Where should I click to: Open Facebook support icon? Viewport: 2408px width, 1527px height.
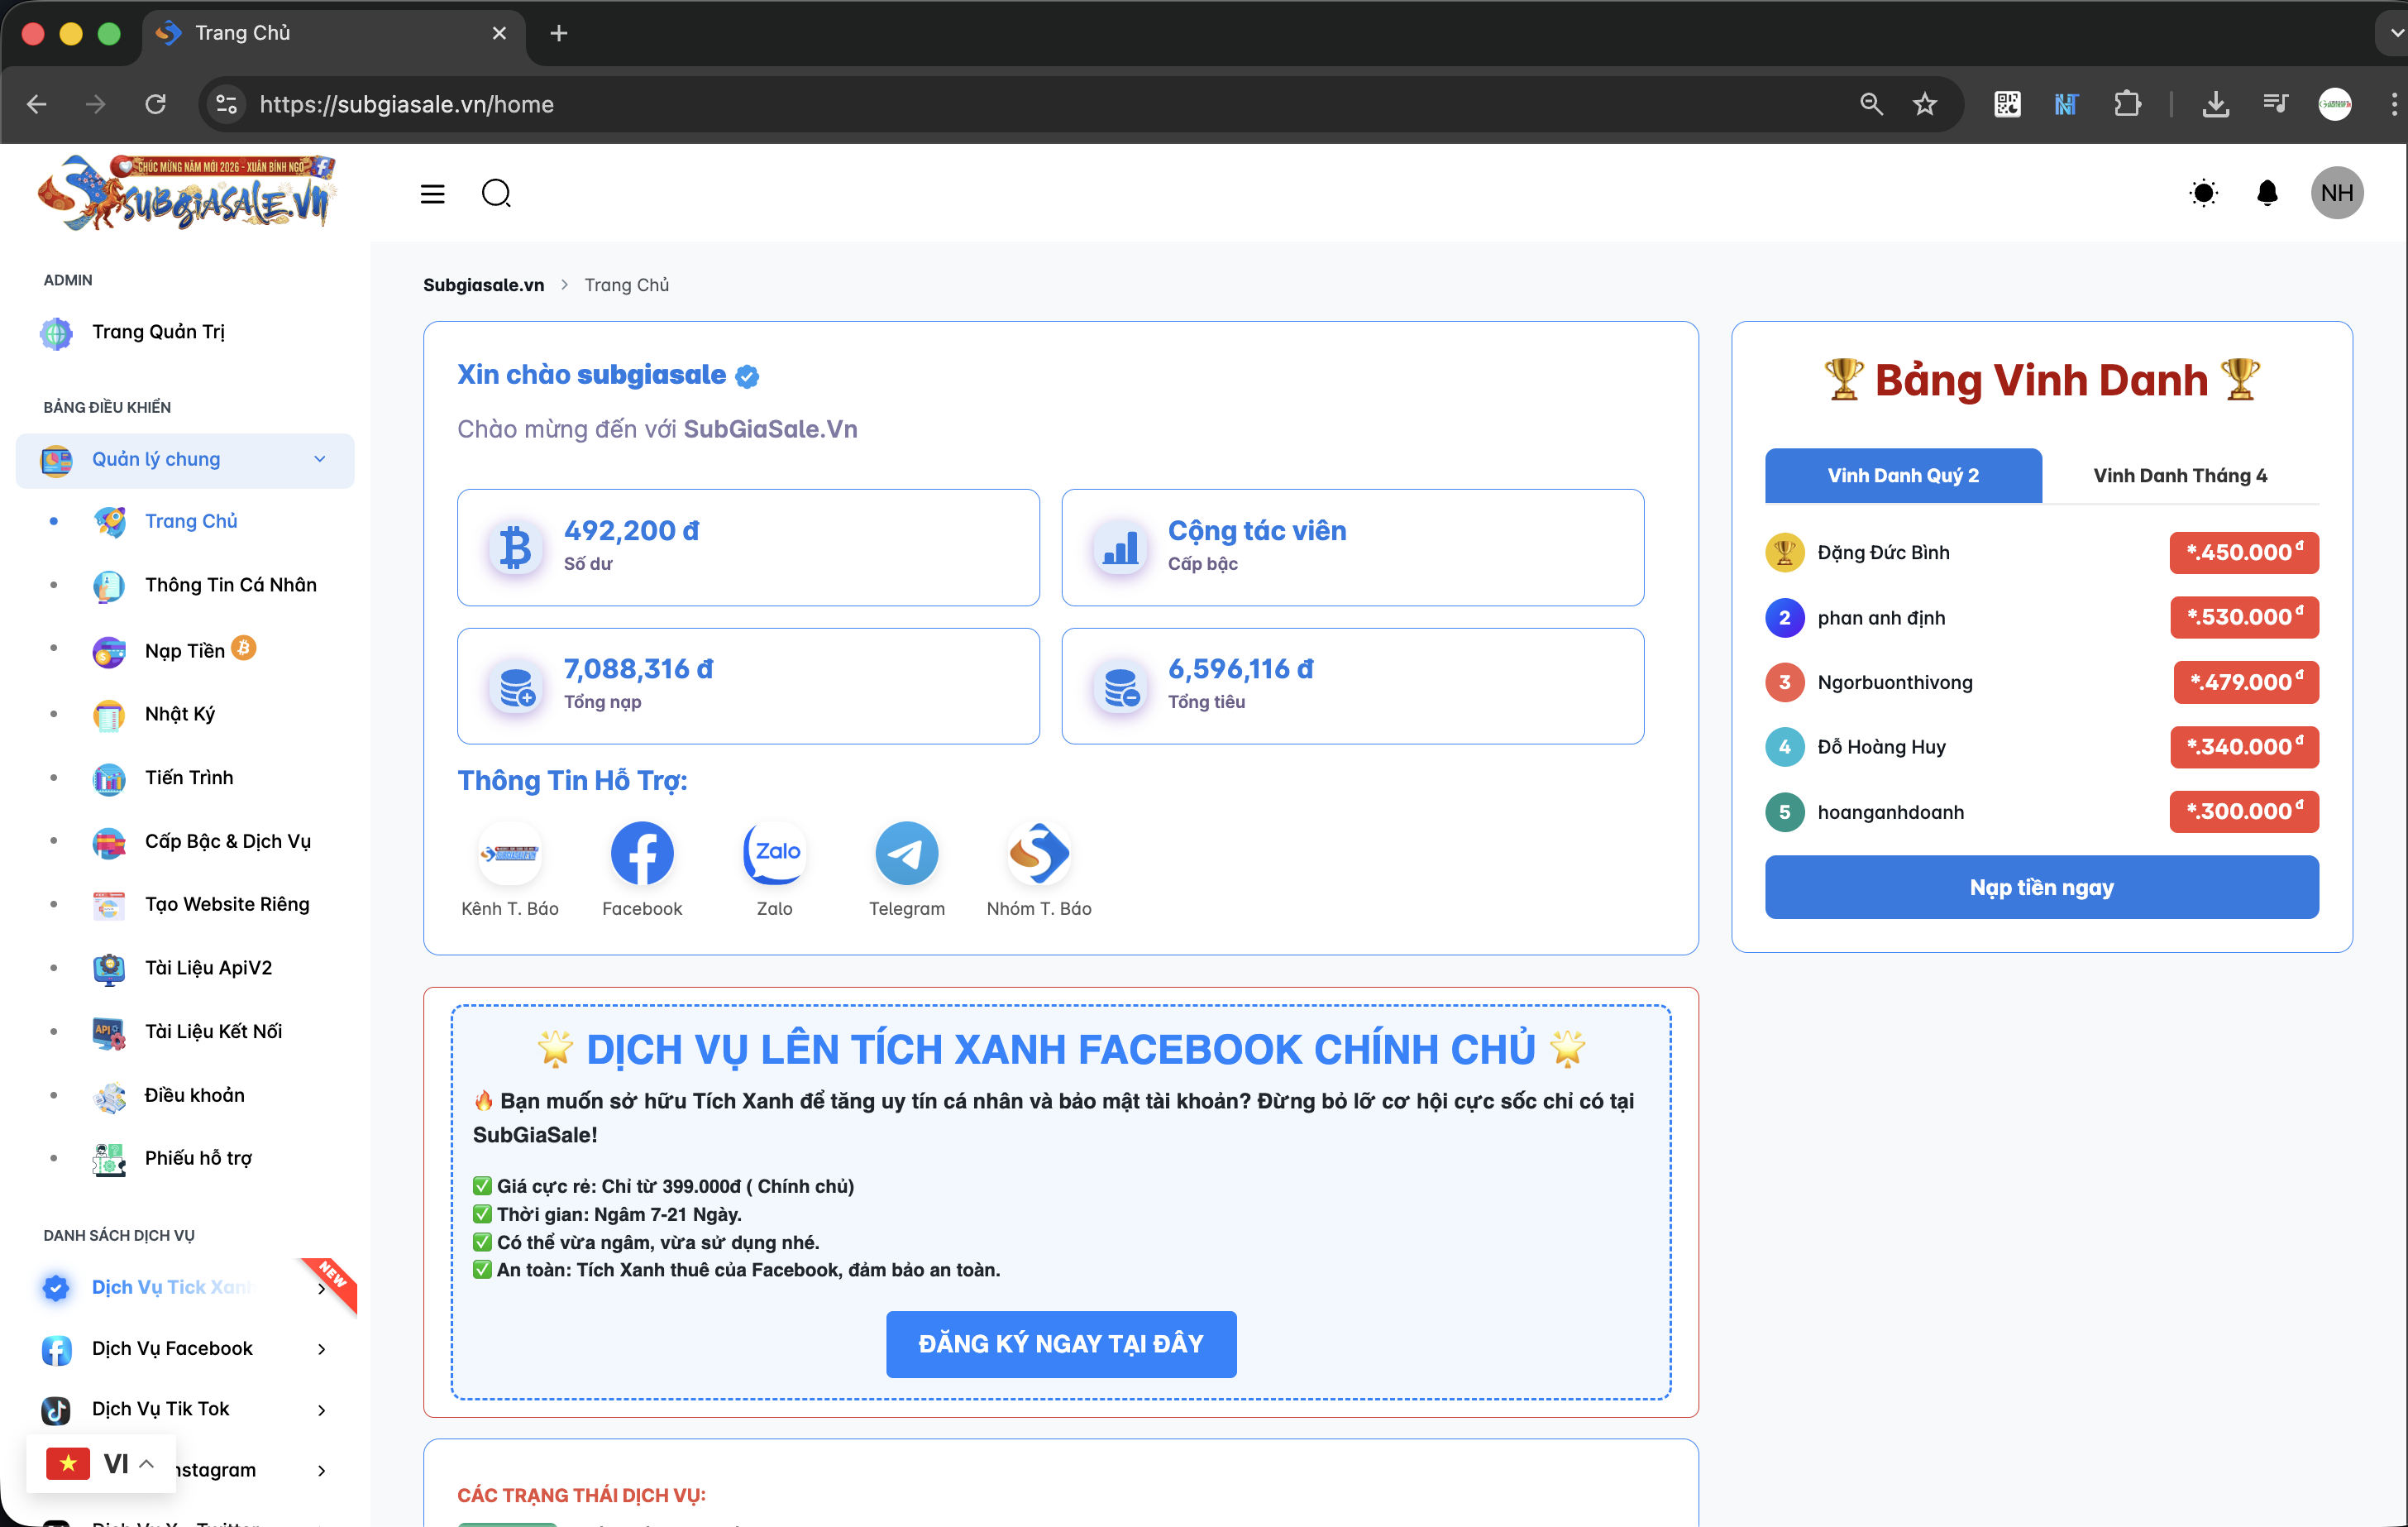[642, 854]
